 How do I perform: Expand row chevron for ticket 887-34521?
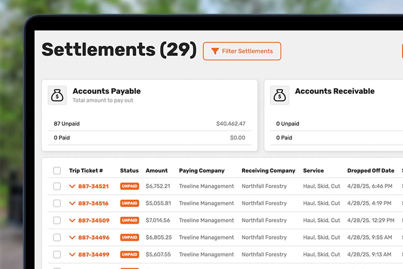pyautogui.click(x=72, y=186)
